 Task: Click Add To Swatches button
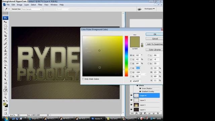click(155, 44)
